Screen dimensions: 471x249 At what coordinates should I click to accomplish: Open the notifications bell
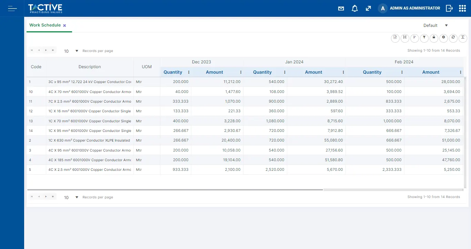pos(354,9)
